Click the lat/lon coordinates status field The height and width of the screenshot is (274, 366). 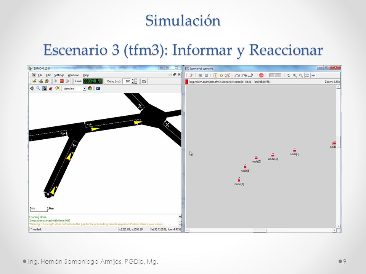click(x=165, y=229)
